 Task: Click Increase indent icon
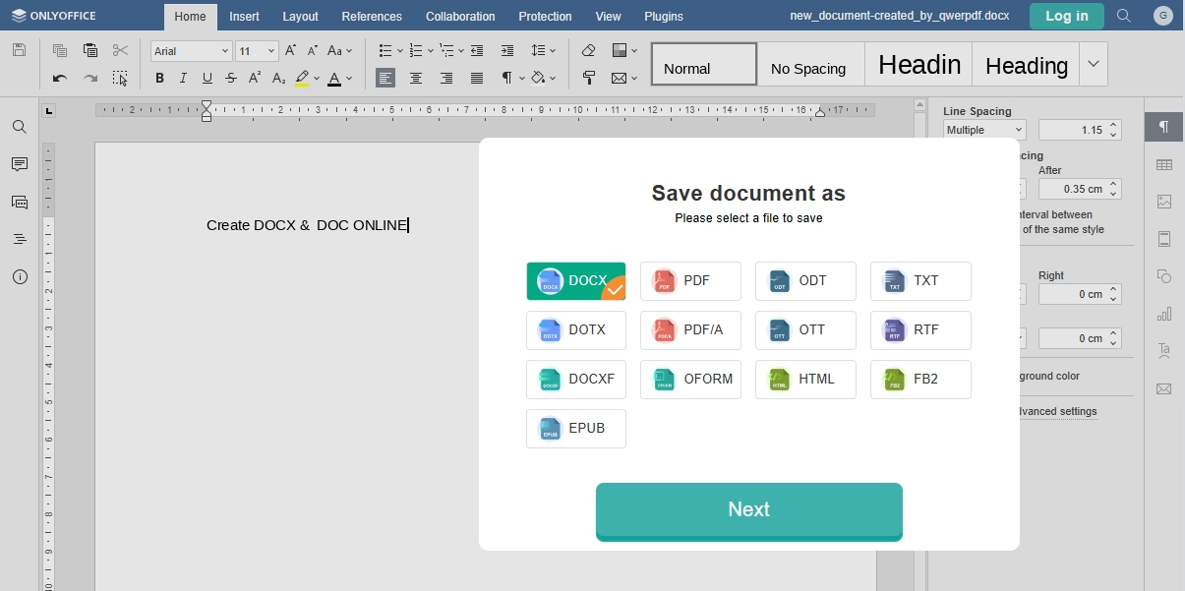tap(507, 50)
